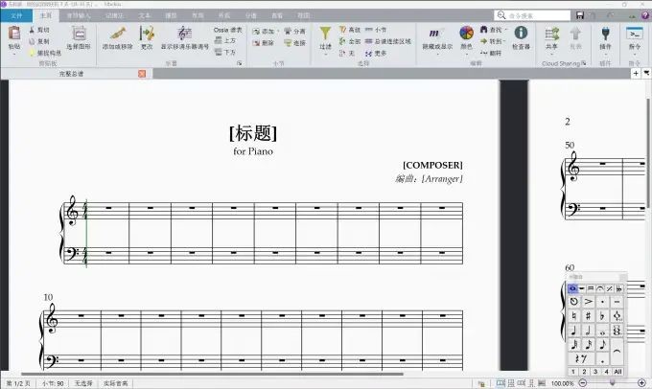Open the File (文件) tab

pyautogui.click(x=15, y=15)
